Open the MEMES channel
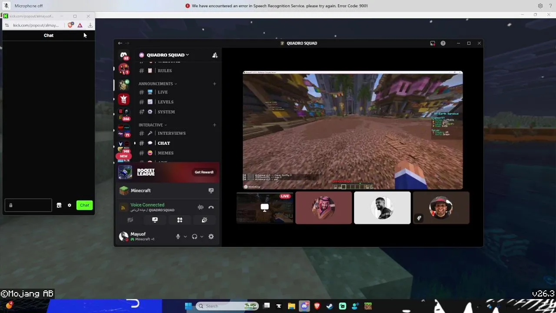The image size is (556, 313). point(165,153)
